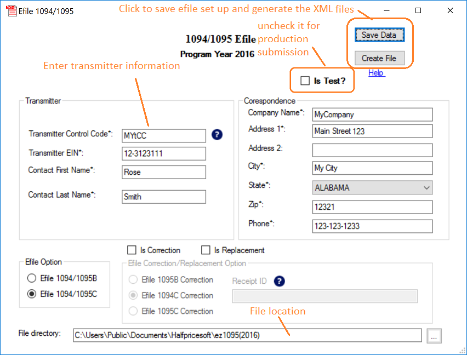Viewport: 467px width, 355px height.
Task: Click the 'Receipt ID' label
Action: tap(249, 281)
